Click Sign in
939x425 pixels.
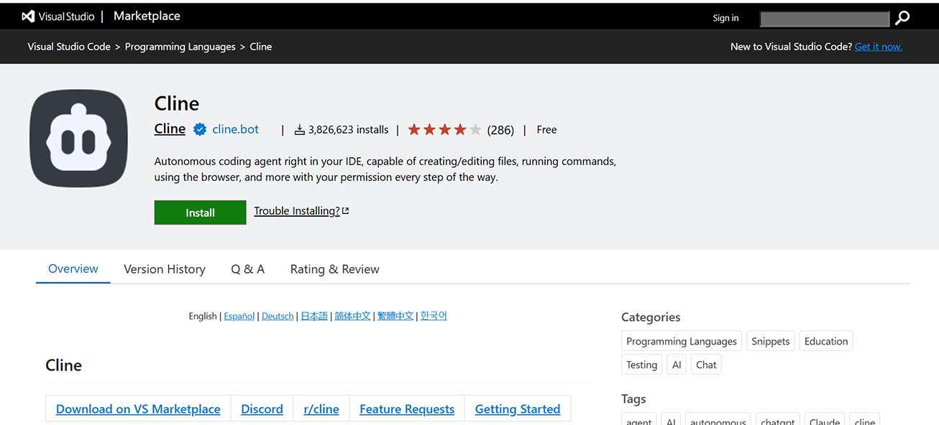click(725, 18)
